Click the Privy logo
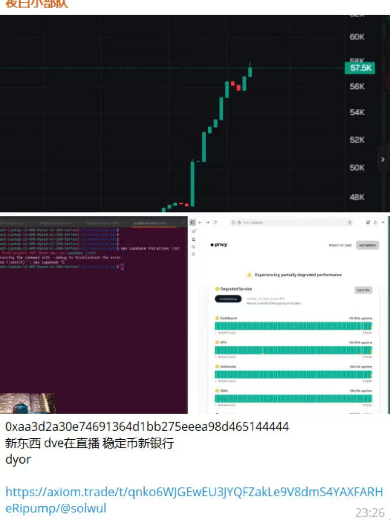Image resolution: width=390 pixels, height=520 pixels. (219, 244)
